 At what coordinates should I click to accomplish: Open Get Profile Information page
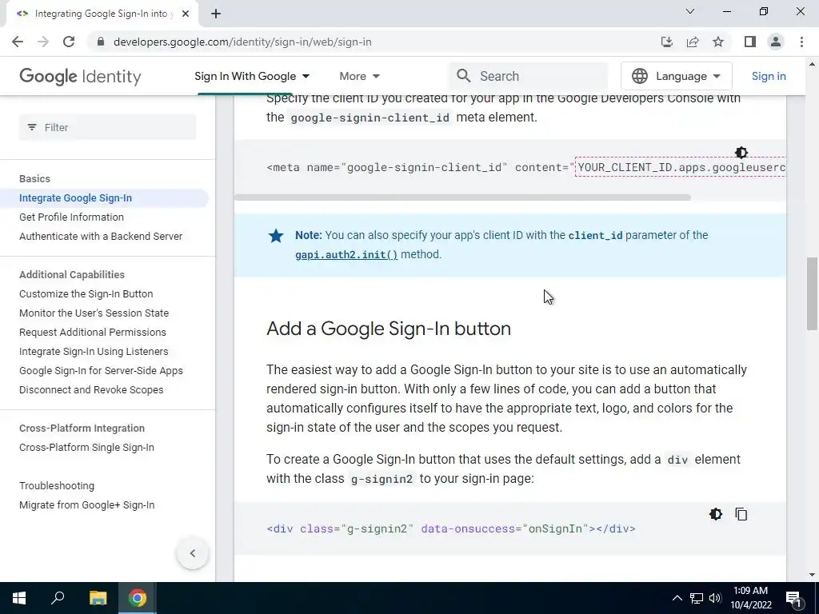(x=71, y=217)
